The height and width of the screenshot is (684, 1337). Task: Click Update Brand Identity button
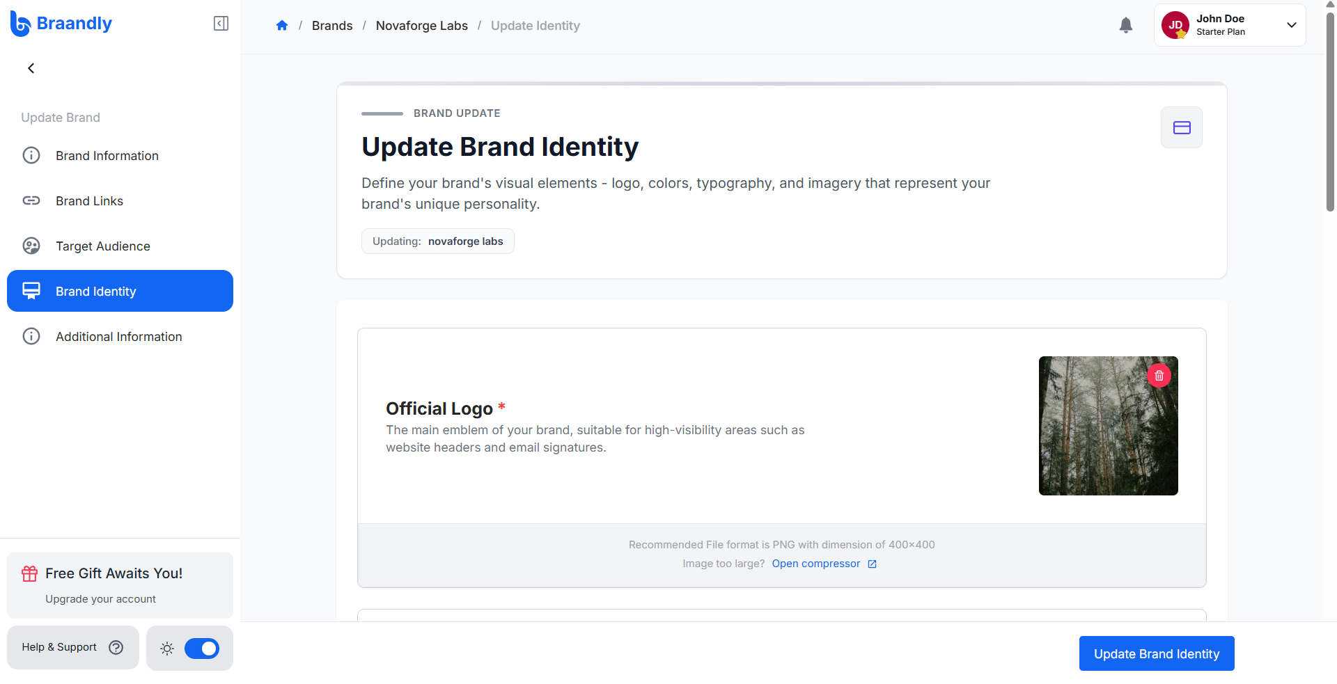pyautogui.click(x=1157, y=653)
